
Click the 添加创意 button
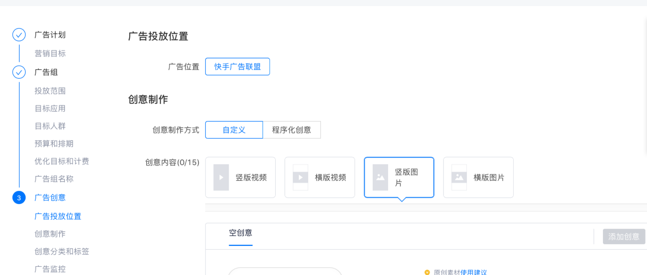click(x=624, y=237)
